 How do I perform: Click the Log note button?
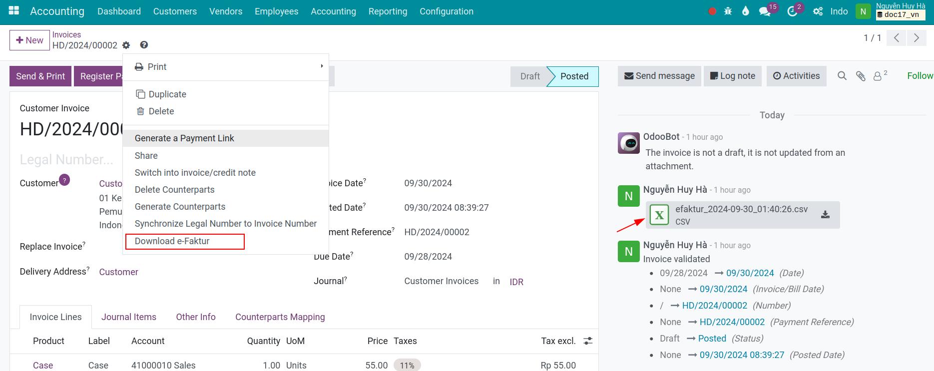pyautogui.click(x=733, y=76)
